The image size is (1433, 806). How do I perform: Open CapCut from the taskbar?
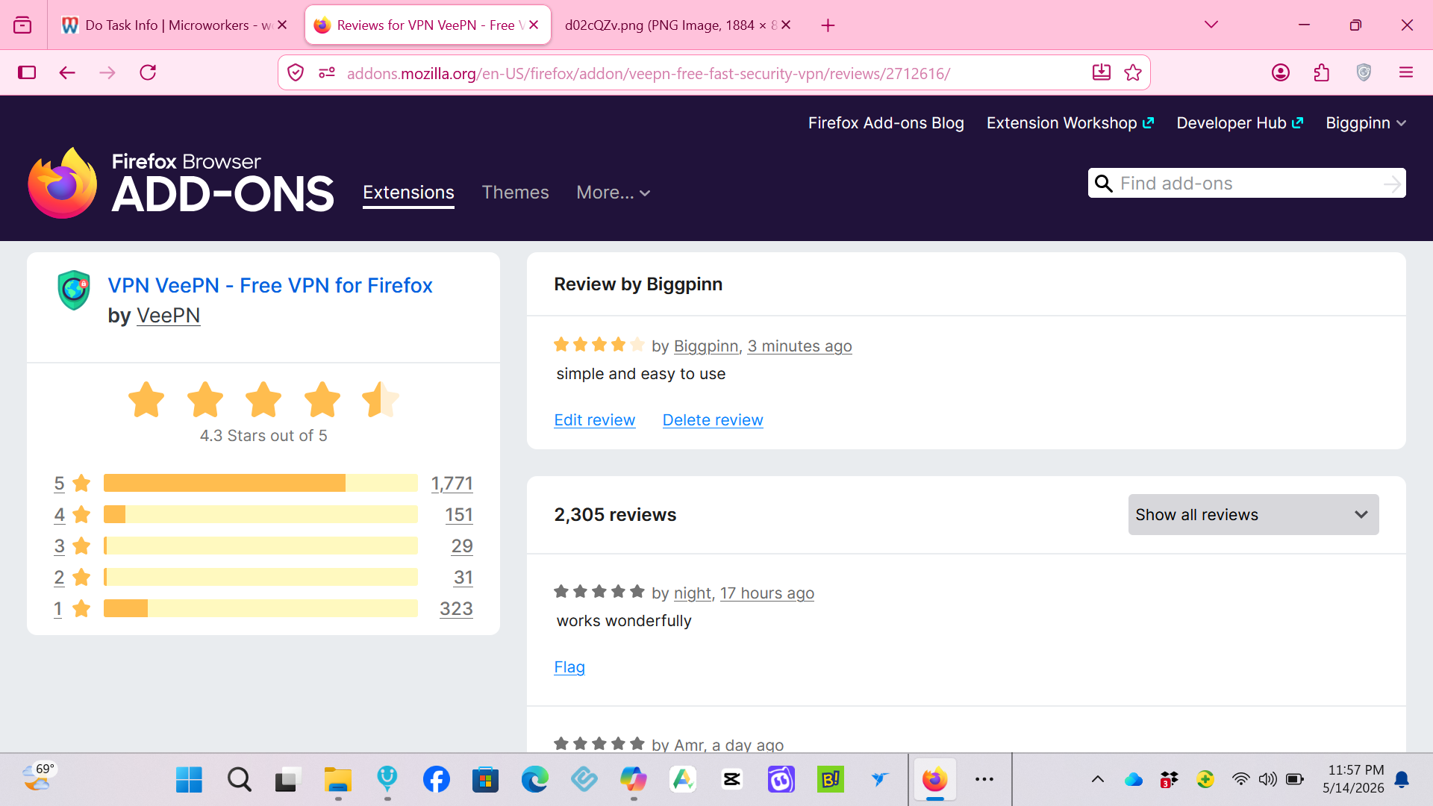tap(731, 780)
